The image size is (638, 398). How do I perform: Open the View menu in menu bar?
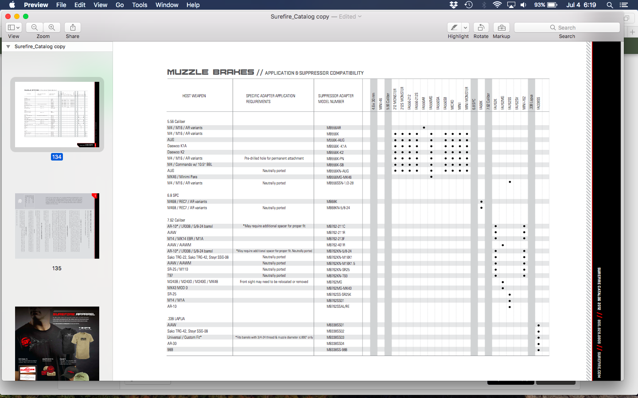point(101,5)
